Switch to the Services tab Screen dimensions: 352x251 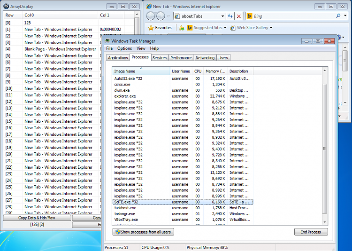click(160, 58)
